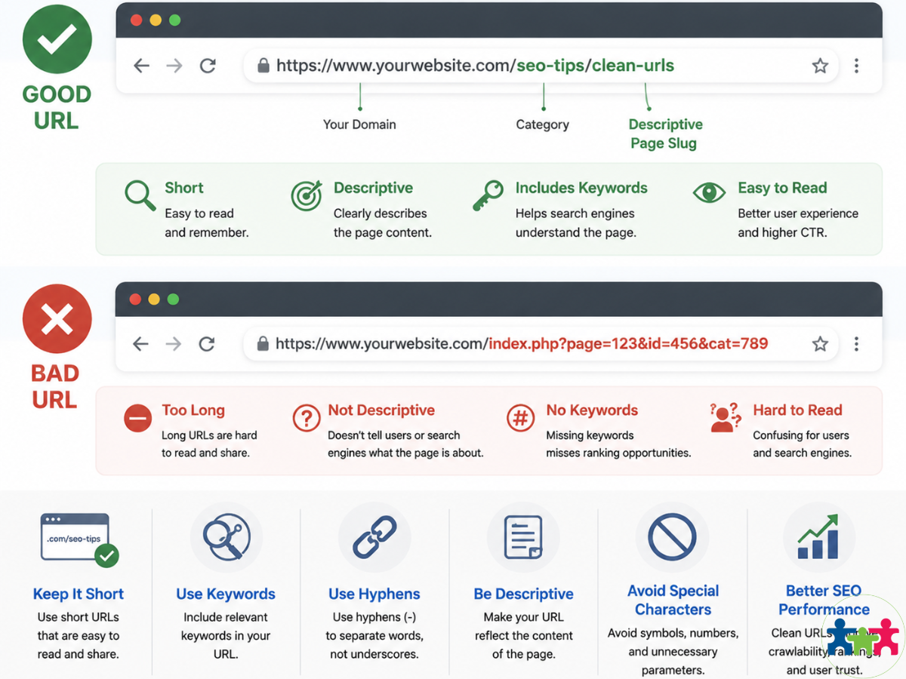
Task: Click the reload icon in the Bad URL browser
Action: 207,344
